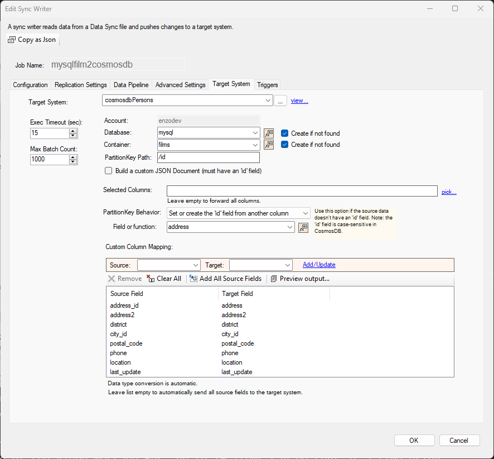Image resolution: width=494 pixels, height=459 pixels.
Task: Click Clear All mappings
Action: tap(164, 279)
